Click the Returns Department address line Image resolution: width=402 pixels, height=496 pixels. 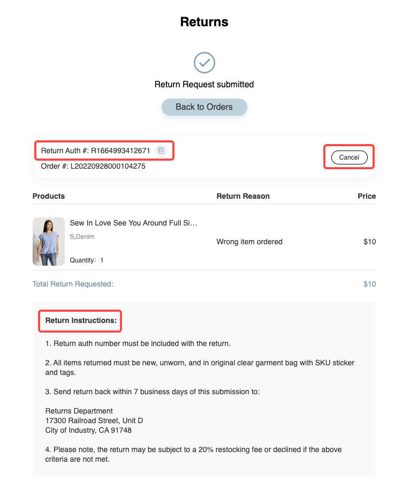[79, 411]
